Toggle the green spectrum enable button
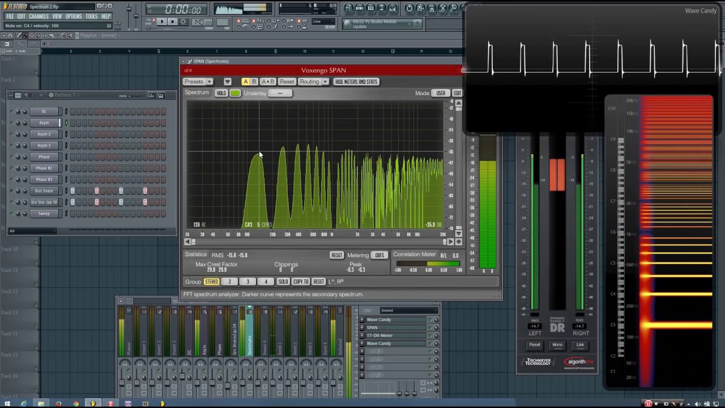 point(235,93)
